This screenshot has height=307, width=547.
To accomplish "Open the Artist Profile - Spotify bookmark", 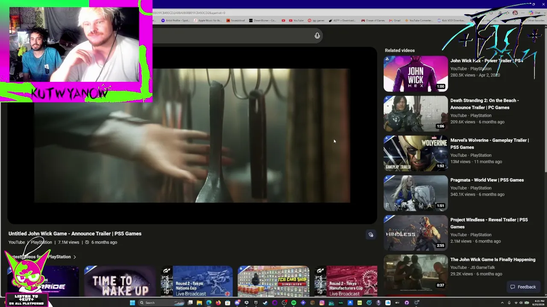I will [175, 20].
